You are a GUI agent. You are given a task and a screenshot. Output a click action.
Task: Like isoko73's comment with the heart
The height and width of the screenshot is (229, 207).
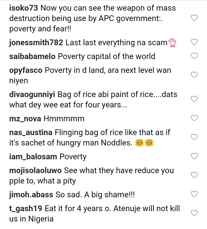click(x=194, y=18)
